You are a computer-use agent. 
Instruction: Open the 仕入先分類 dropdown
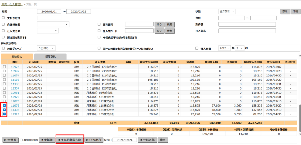[48, 31]
